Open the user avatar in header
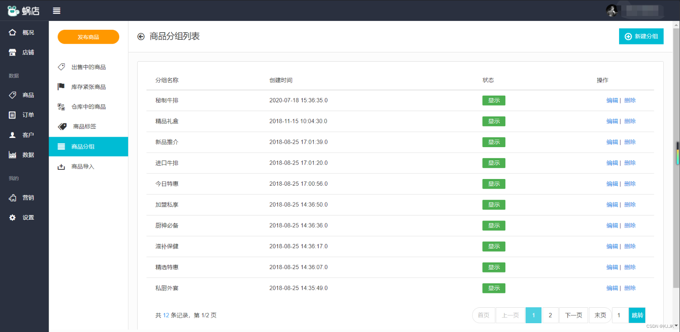Image resolution: width=680 pixels, height=332 pixels. (x=612, y=10)
